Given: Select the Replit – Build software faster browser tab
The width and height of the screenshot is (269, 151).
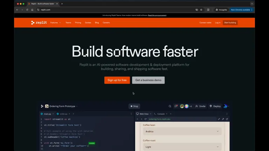Looking at the screenshot, I should click(43, 3).
